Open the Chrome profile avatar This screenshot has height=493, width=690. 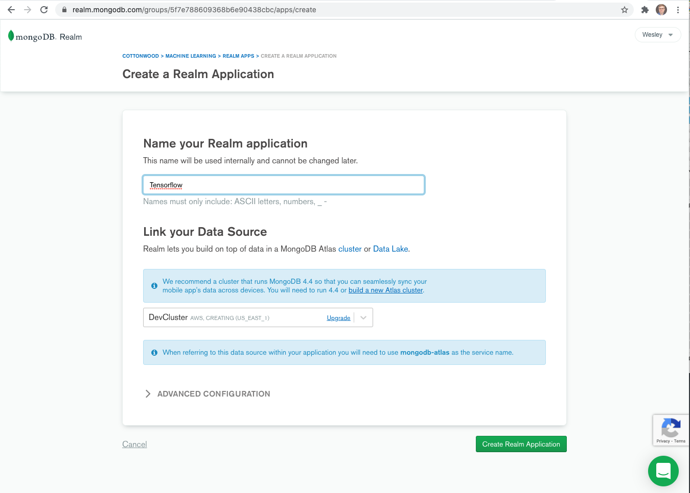click(661, 10)
